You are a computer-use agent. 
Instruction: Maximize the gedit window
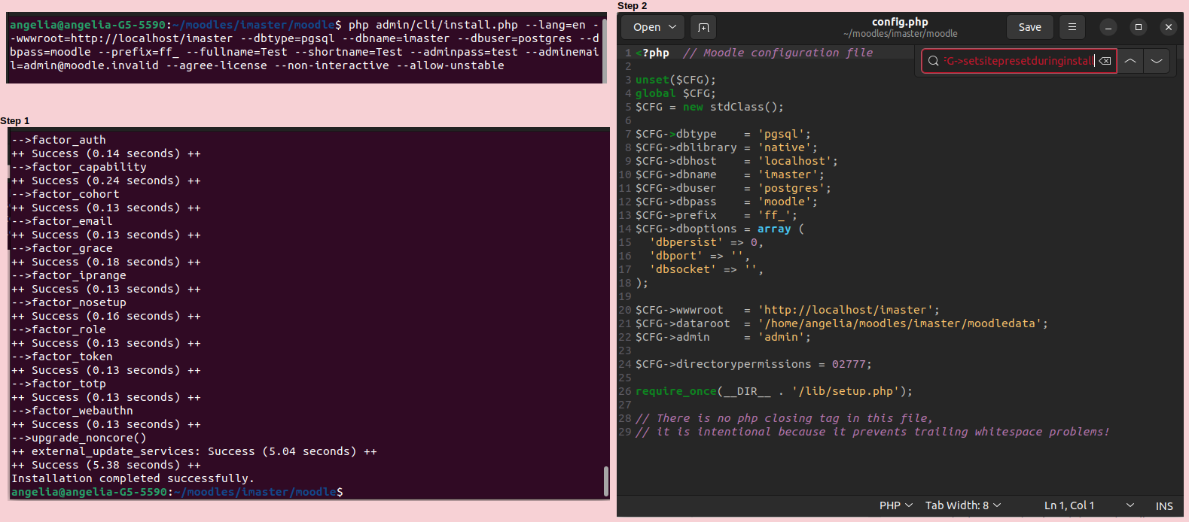1139,27
